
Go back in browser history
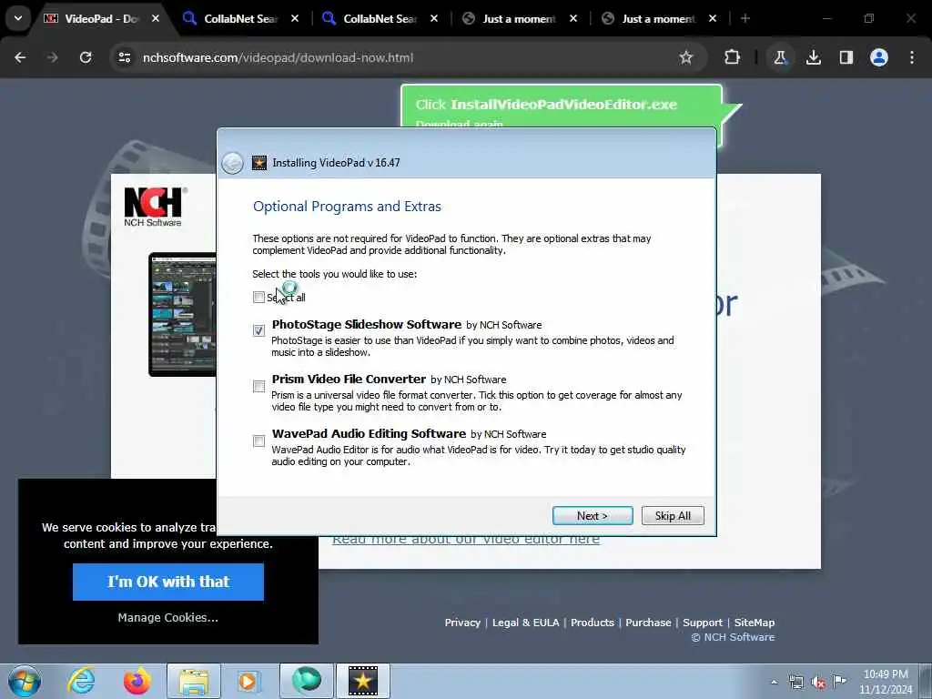[20, 57]
